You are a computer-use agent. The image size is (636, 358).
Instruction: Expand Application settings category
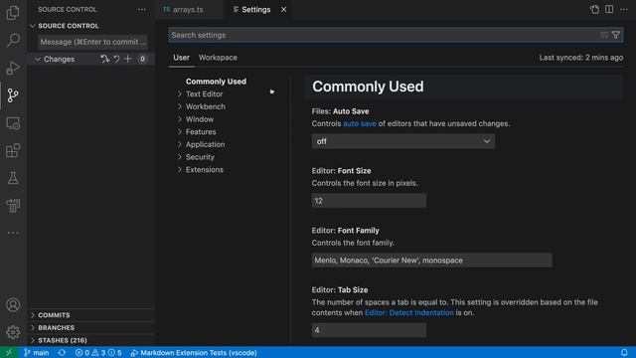coord(206,144)
